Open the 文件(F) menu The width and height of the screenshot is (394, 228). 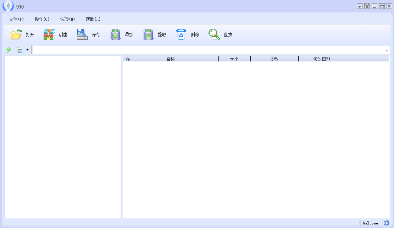tap(16, 19)
